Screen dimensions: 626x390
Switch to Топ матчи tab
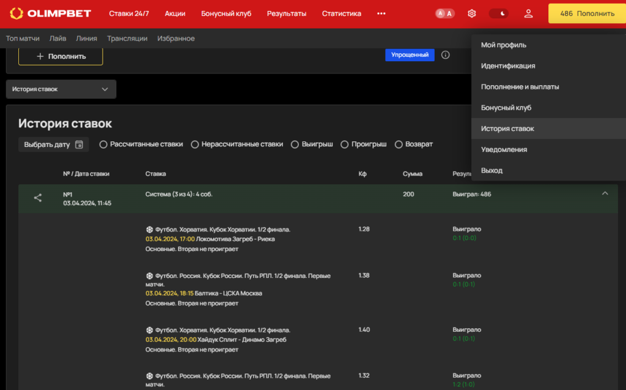point(23,39)
